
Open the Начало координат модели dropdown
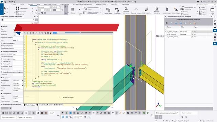167,113
